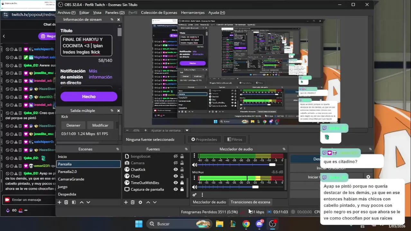The image size is (411, 231).
Task: Open scene filters icon in Escenas toolbar
Action: point(74,202)
